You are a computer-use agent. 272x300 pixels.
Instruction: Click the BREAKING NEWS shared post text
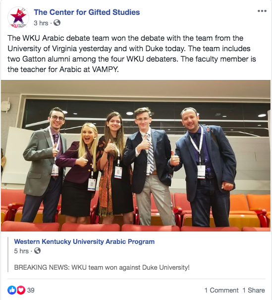[102, 267]
